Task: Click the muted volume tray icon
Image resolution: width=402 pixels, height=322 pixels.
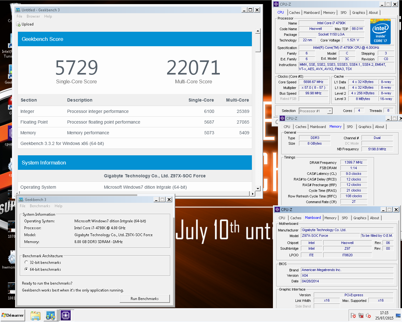Action: [368, 315]
